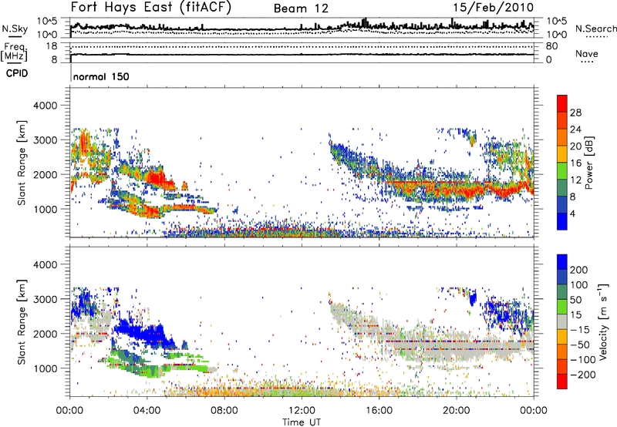The image size is (617, 427).
Task: Click the 'Fort Hays East (fitACF)' plot title
Action: click(151, 7)
